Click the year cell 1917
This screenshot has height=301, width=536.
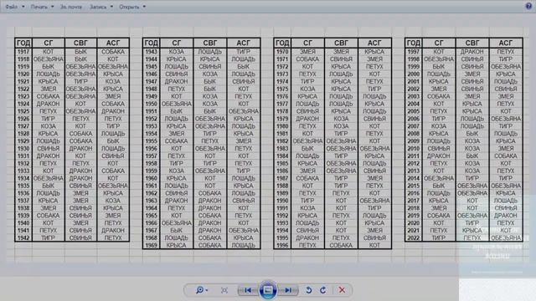[23, 52]
